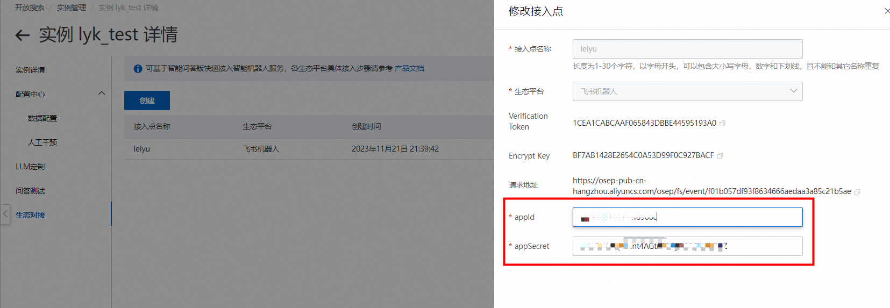Click the request address URL text
Screen dimensions: 890x308
click(x=712, y=186)
